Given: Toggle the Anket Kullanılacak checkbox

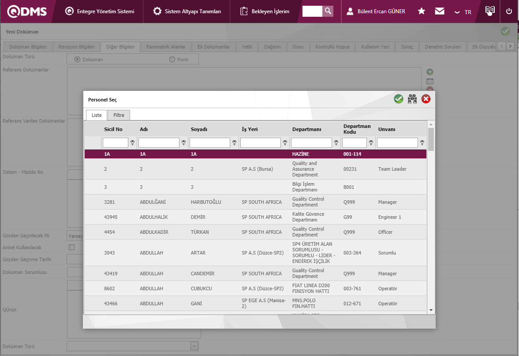Looking at the screenshot, I should click(72, 247).
